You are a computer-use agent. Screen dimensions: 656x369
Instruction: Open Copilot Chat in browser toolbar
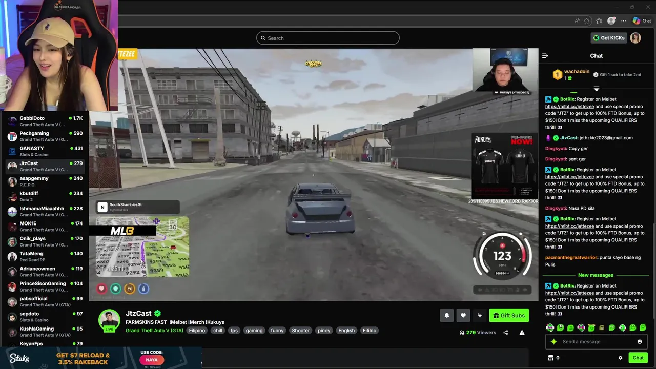click(x=642, y=21)
